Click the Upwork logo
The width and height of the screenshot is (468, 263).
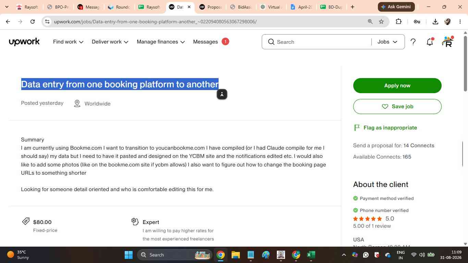pyautogui.click(x=24, y=42)
